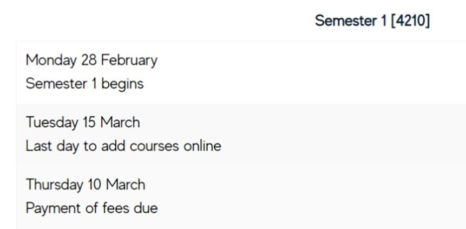Viewport: 466px width, 229px height.
Task: Click the Semester 1 [4210] heading
Action: 372,21
